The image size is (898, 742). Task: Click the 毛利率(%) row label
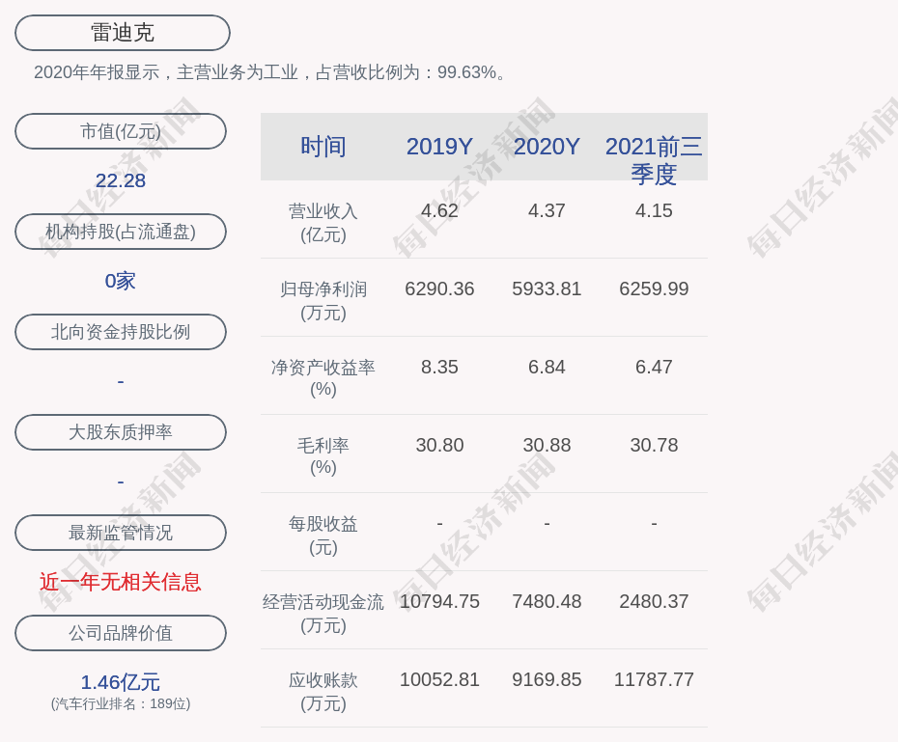tap(323, 456)
